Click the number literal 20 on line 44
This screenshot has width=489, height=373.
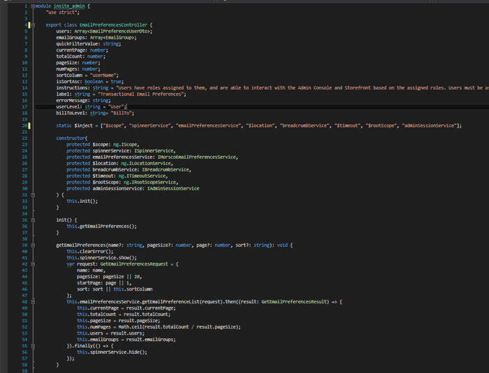(137, 277)
